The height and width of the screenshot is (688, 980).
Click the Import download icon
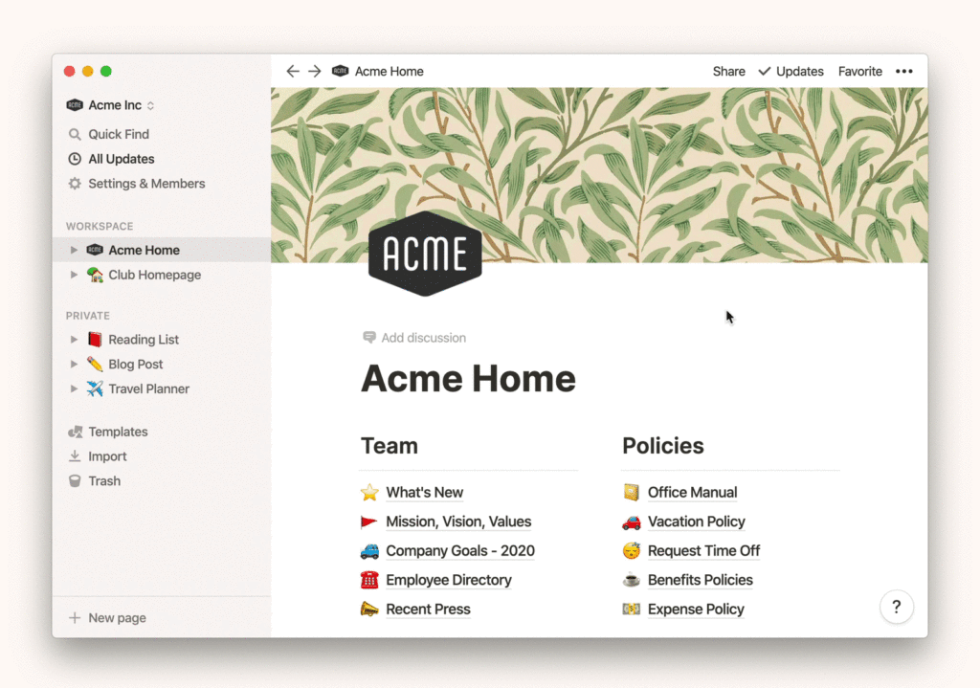75,456
